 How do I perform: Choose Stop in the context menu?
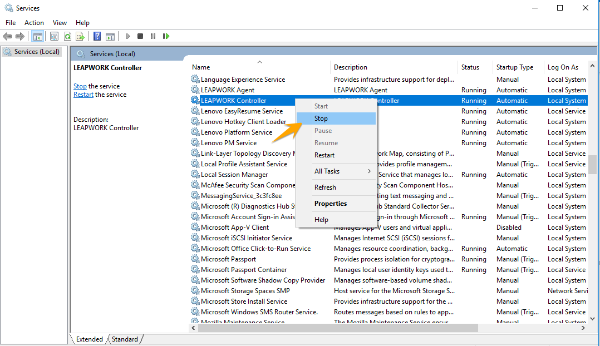pos(321,118)
